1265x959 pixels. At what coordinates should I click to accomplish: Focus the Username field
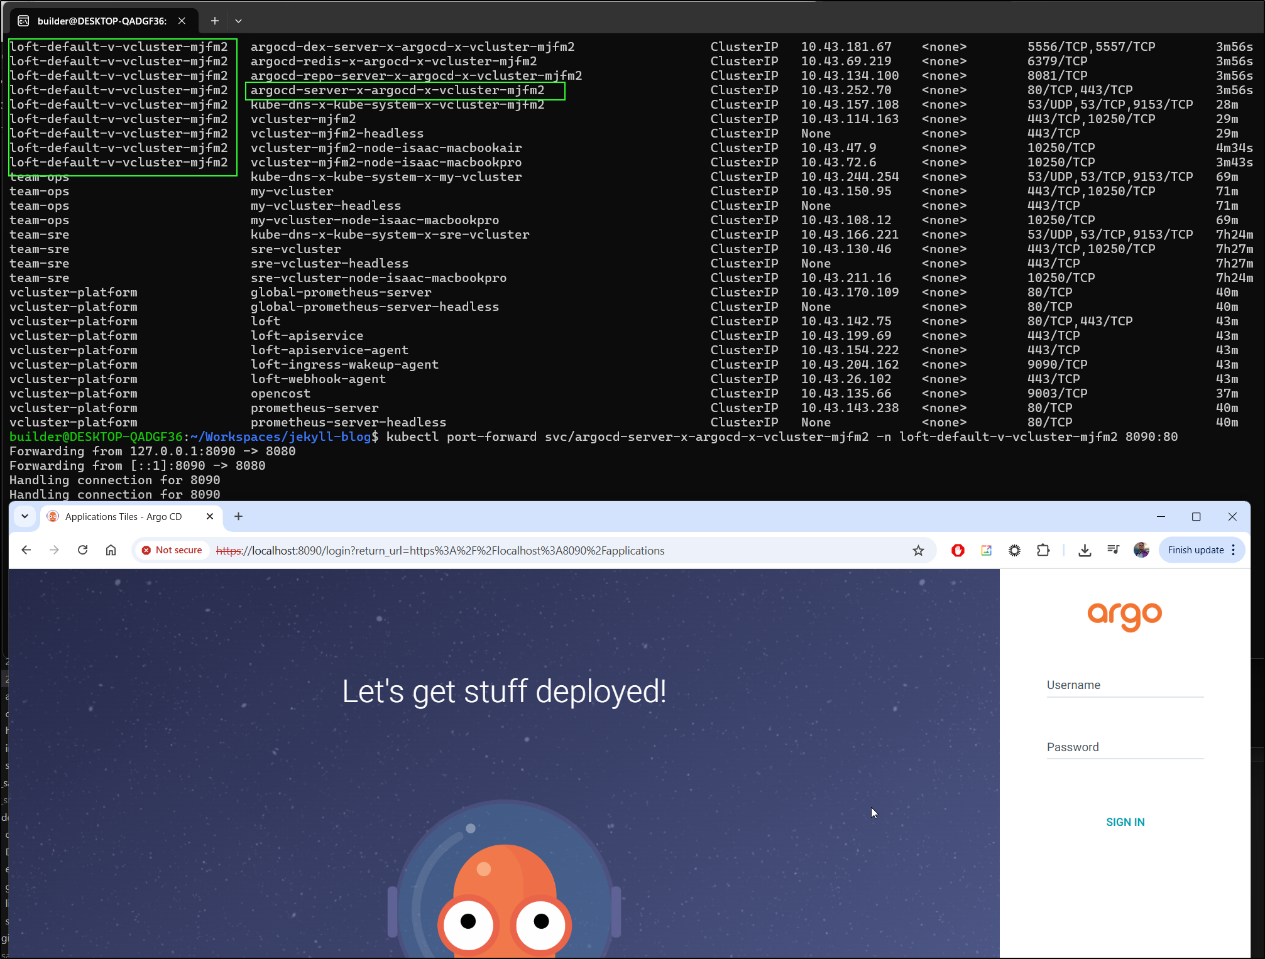(x=1125, y=686)
